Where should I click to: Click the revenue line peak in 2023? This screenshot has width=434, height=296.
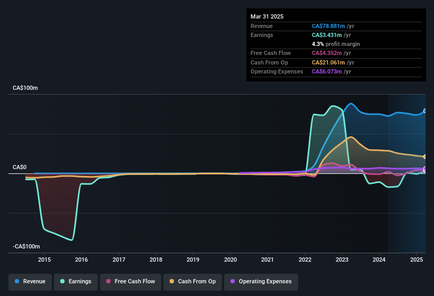pos(351,104)
